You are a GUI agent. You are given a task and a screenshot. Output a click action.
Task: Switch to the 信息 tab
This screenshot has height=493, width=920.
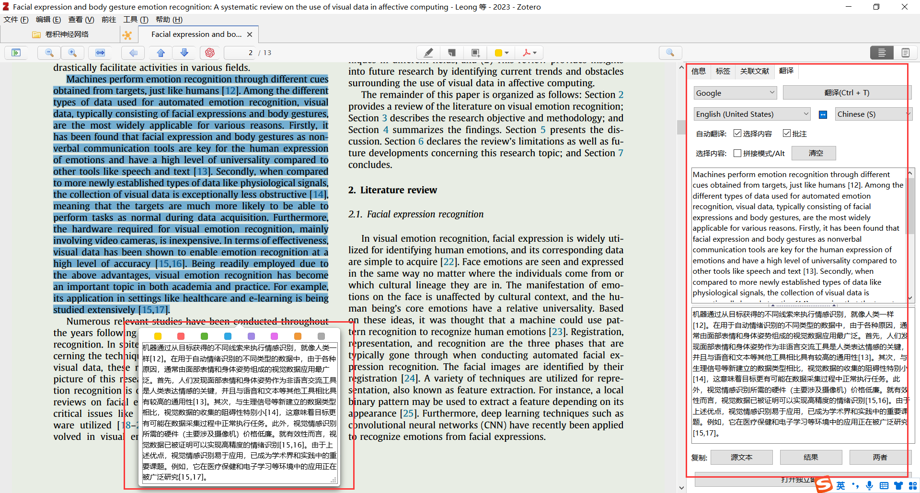tap(699, 71)
